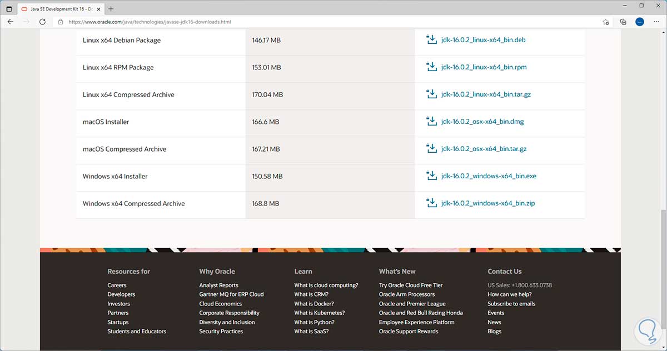667x351 pixels.
Task: Open the tab actions menu icon
Action: click(9, 9)
